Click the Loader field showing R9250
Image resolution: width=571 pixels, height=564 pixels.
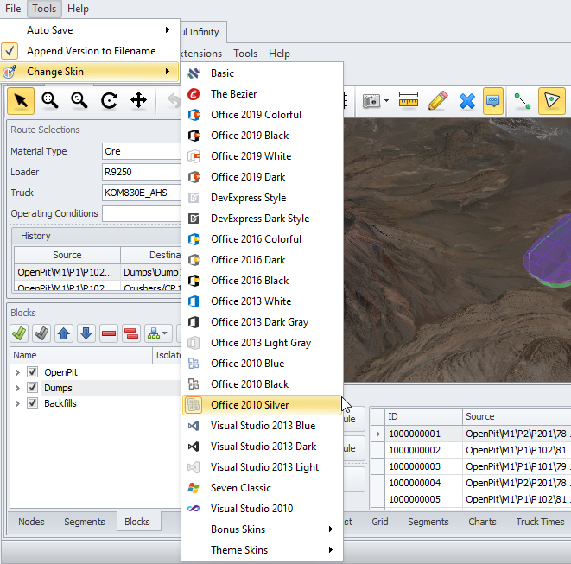coord(142,172)
